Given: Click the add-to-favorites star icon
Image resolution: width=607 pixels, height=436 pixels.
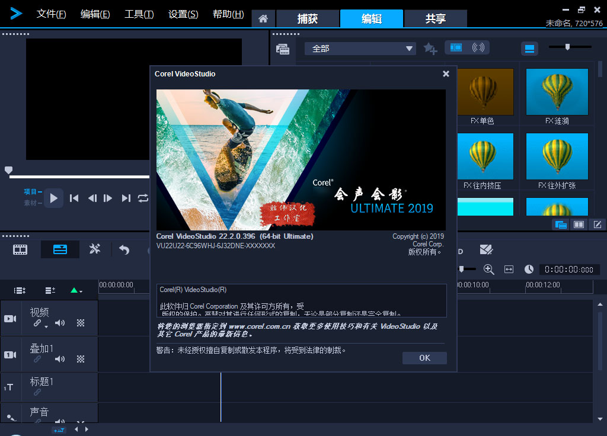Looking at the screenshot, I should point(430,49).
